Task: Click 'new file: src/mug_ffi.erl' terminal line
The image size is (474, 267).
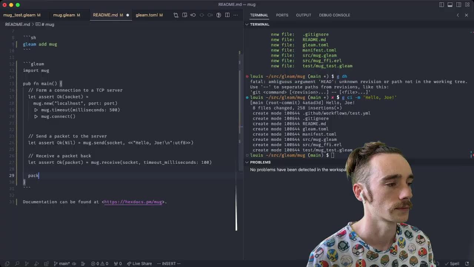Action: [306, 60]
